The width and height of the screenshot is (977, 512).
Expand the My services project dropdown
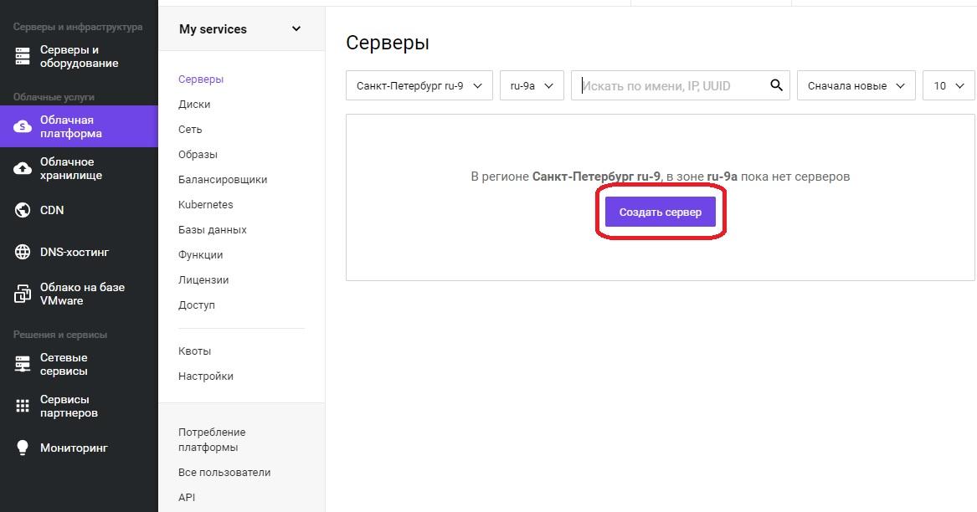(x=296, y=29)
